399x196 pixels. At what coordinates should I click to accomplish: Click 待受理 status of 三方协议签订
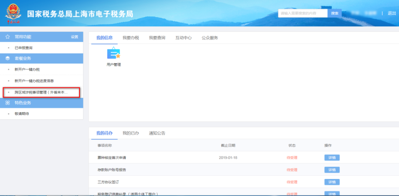click(x=292, y=182)
